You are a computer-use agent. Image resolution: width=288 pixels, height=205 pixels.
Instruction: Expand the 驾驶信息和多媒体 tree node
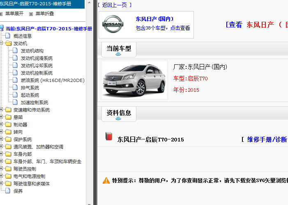[x=1, y=183]
